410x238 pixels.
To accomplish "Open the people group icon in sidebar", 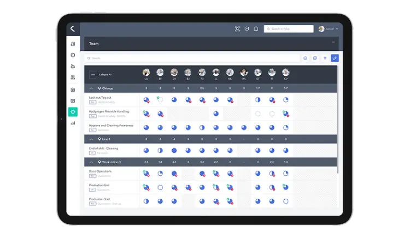I will 73,78.
